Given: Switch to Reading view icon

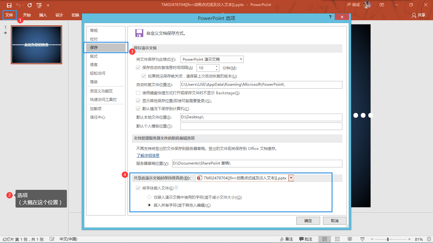Looking at the screenshot, I should coord(350,239).
